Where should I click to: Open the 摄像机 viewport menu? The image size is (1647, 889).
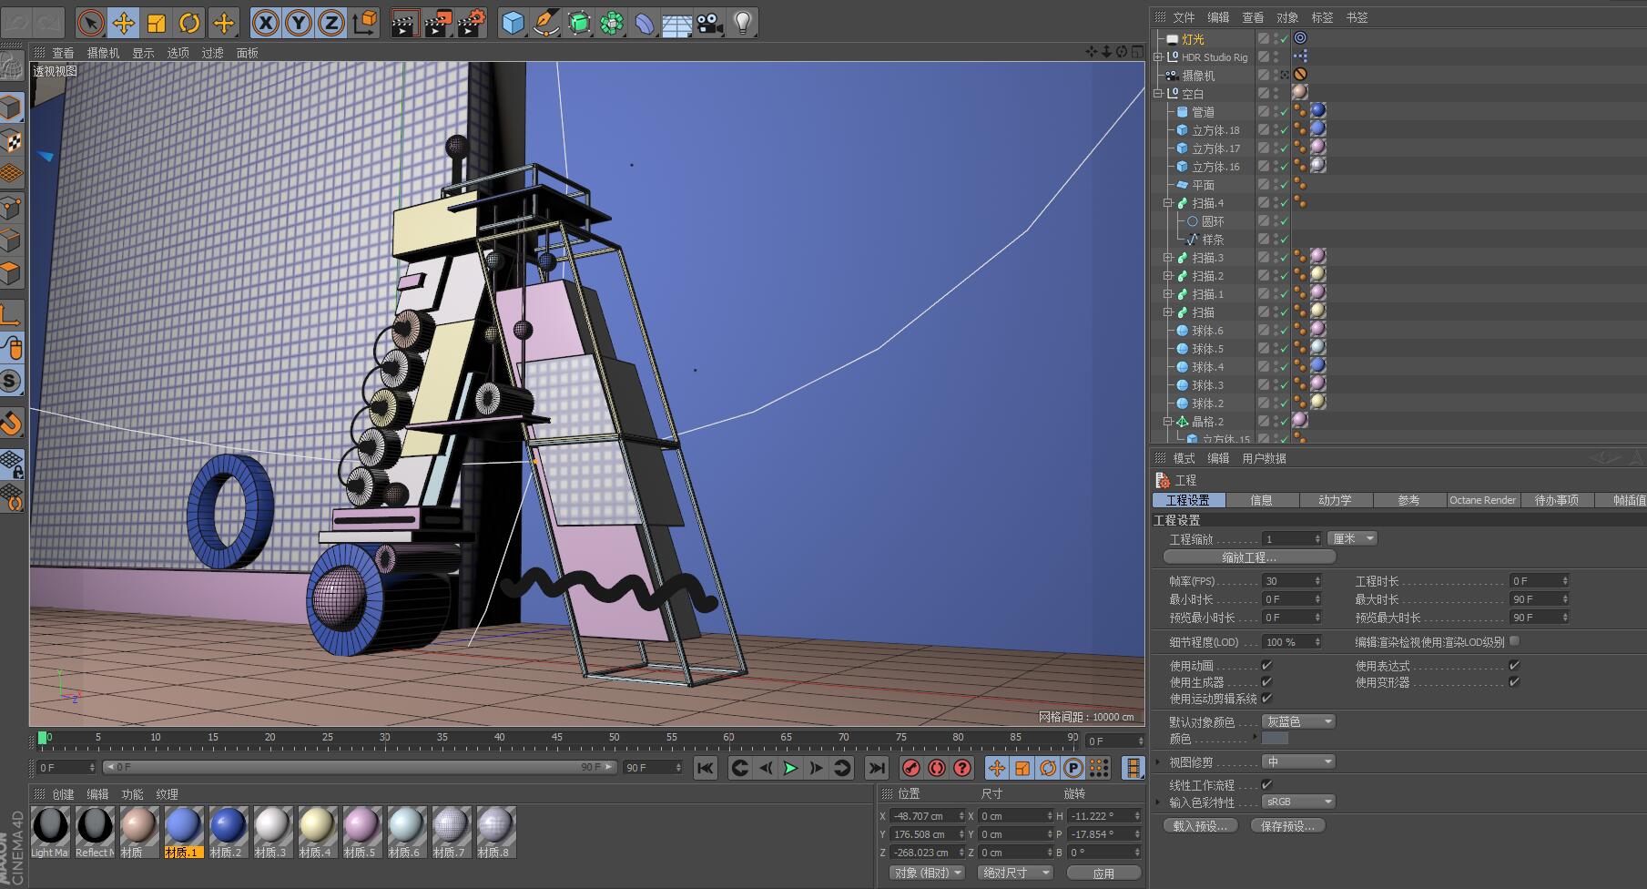103,53
